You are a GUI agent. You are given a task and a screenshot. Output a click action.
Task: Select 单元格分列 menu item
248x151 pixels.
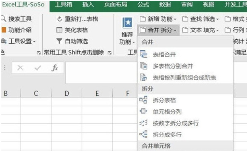click(185, 112)
